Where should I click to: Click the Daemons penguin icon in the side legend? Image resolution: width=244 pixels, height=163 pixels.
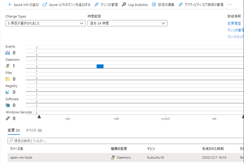tap(7, 66)
